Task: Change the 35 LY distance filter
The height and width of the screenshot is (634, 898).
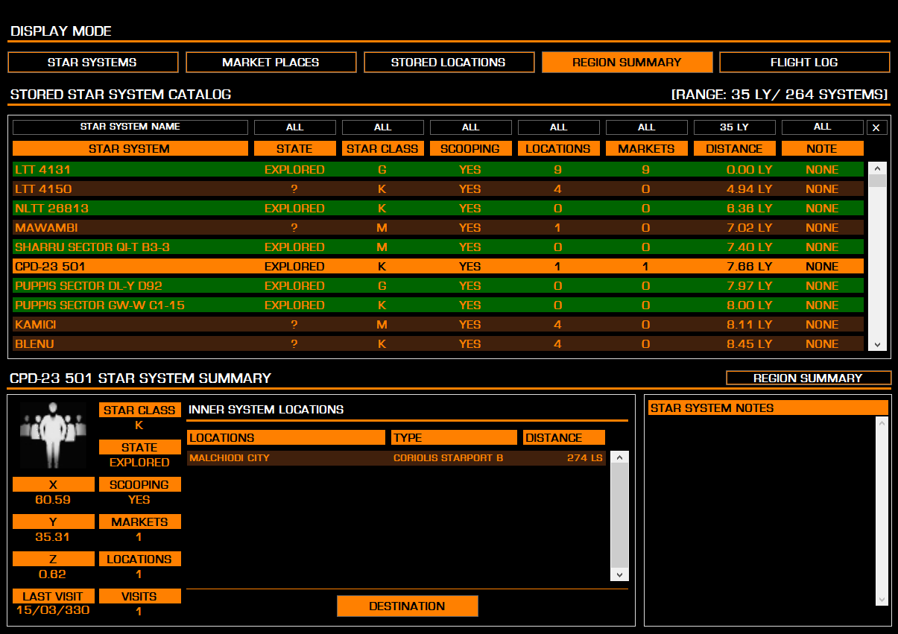Action: 734,127
